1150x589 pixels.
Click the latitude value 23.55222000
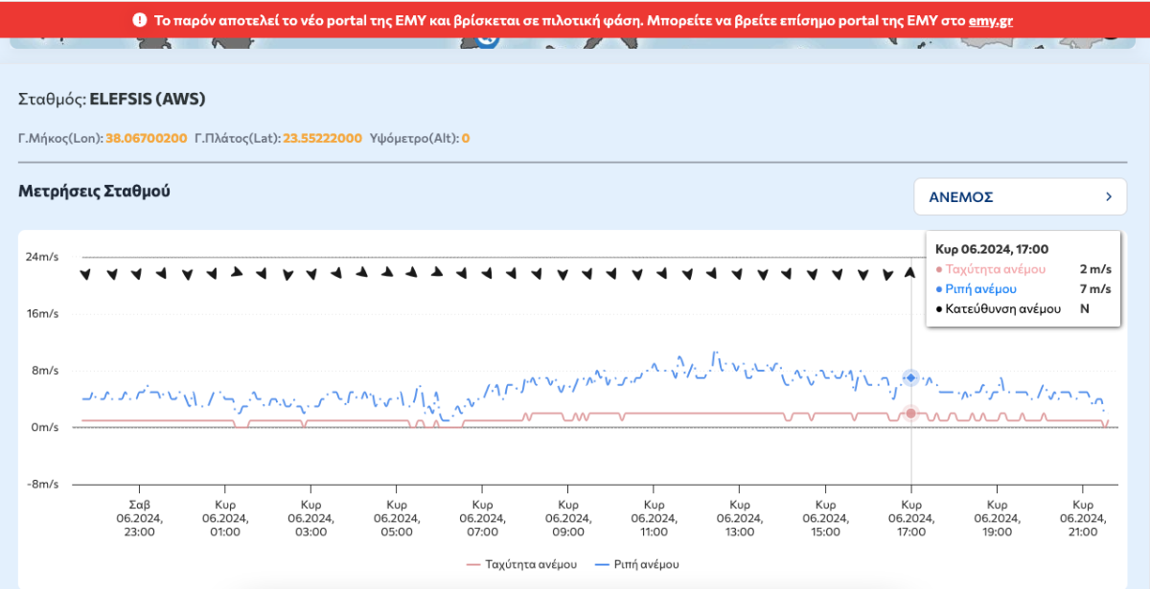[321, 138]
